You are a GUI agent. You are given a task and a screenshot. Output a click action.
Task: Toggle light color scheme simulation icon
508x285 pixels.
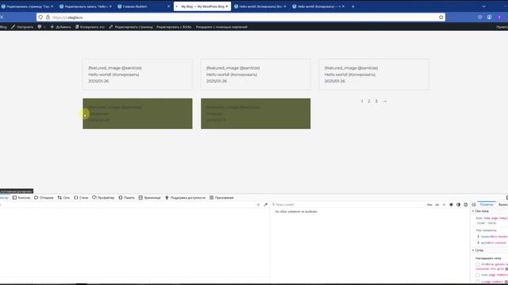(x=451, y=204)
